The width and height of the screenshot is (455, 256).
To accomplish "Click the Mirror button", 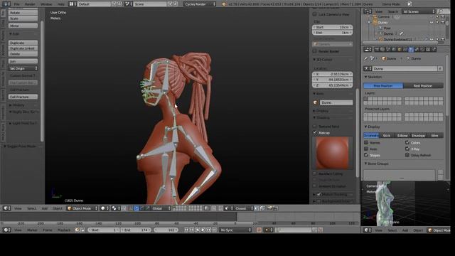I will coord(23,26).
